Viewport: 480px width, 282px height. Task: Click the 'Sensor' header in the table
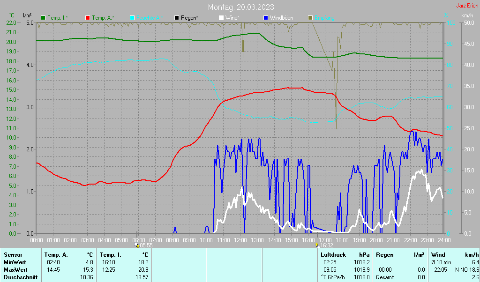(13, 255)
